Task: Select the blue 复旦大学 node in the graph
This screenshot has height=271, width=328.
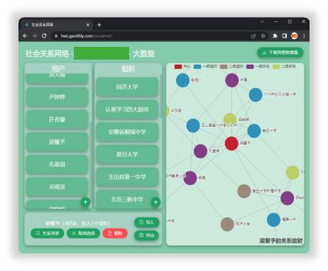Action: (x=254, y=131)
